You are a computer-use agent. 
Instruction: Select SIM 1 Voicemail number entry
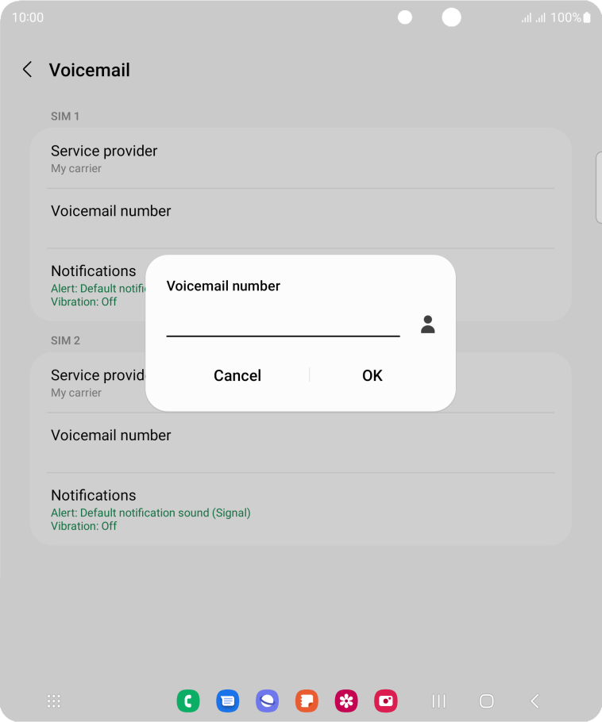coord(300,219)
